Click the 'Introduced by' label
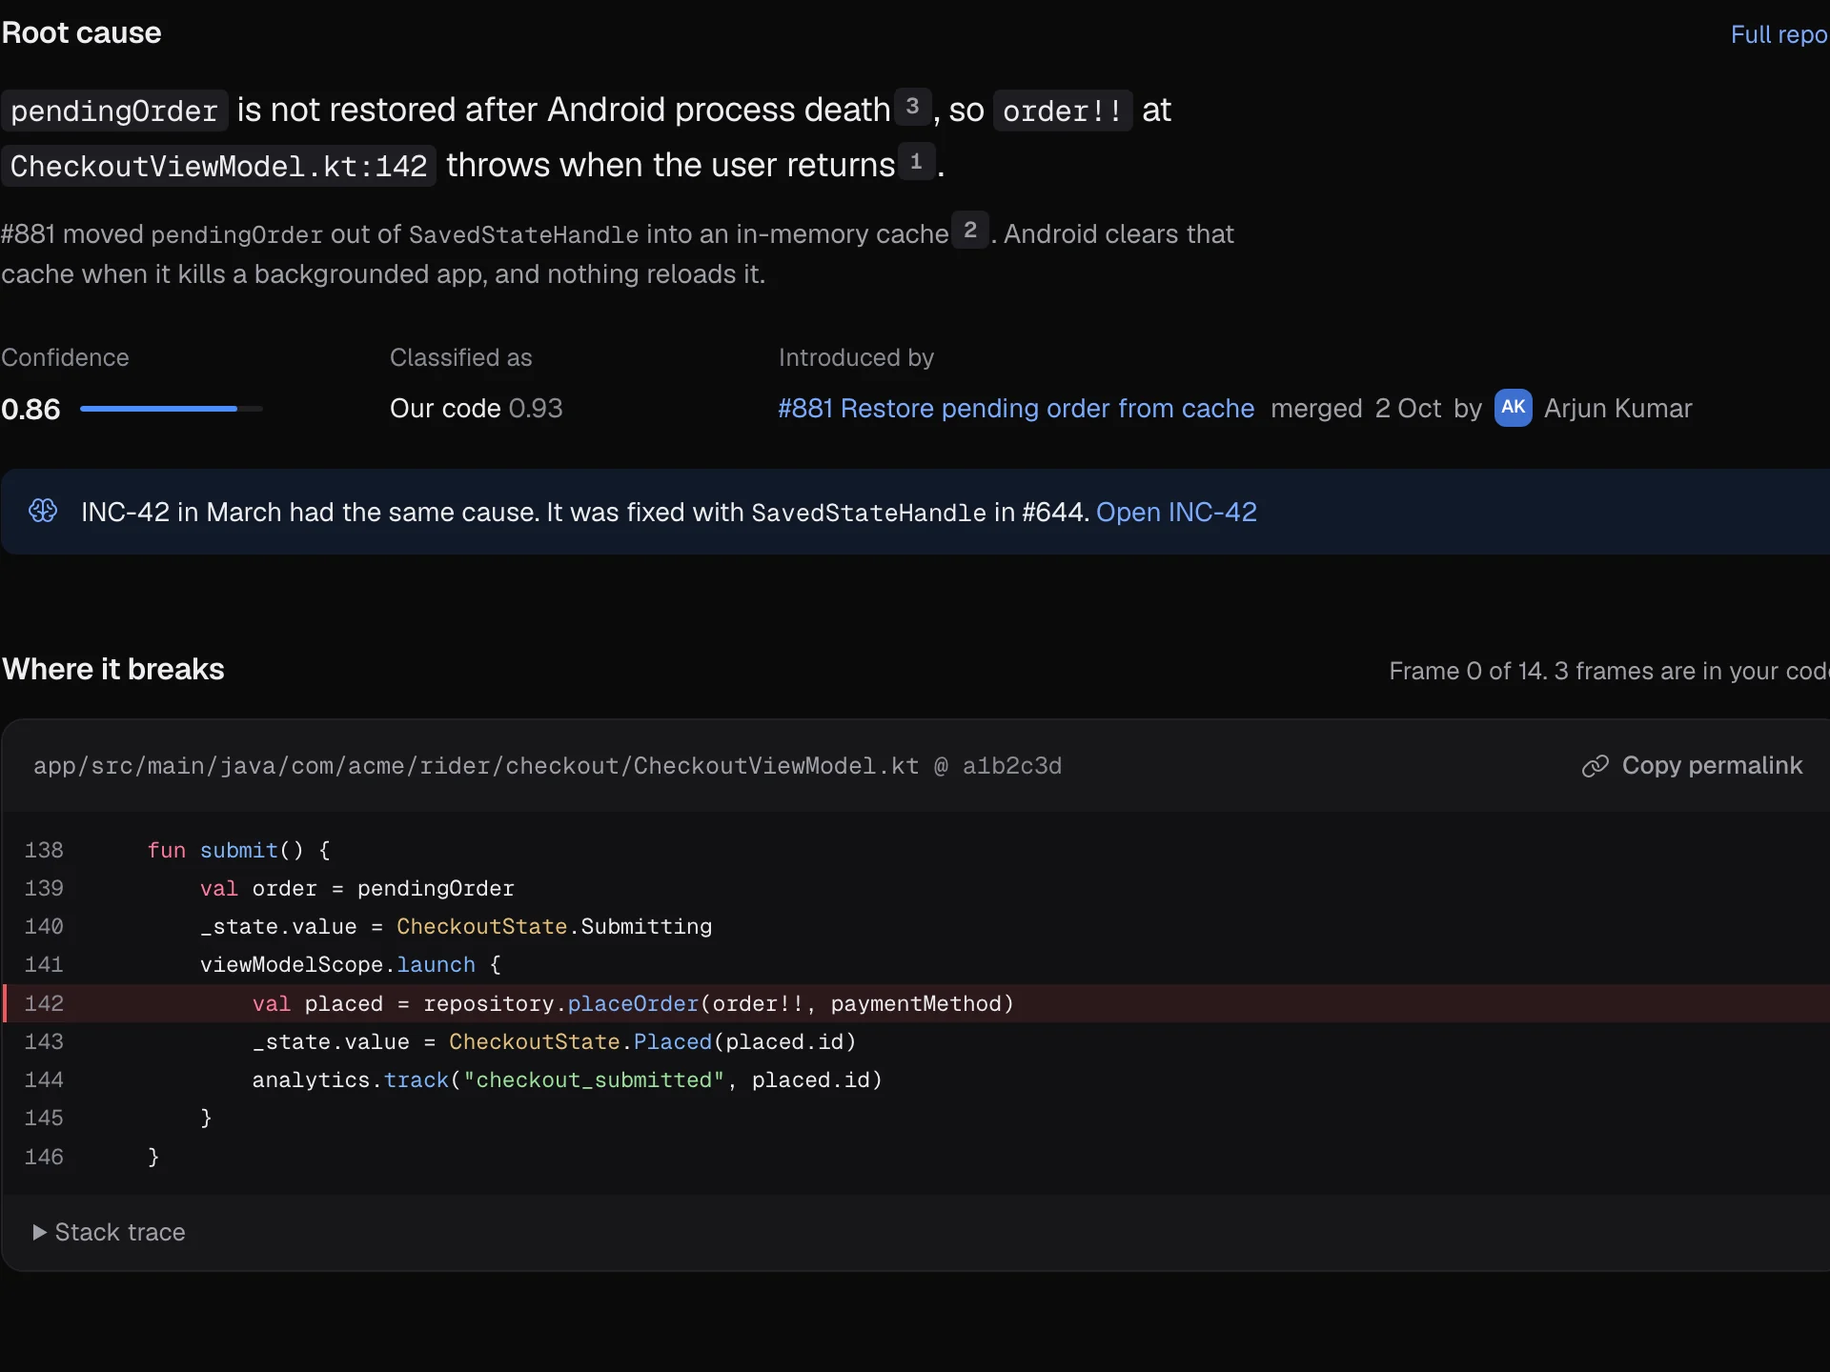The image size is (1830, 1372). 856,357
